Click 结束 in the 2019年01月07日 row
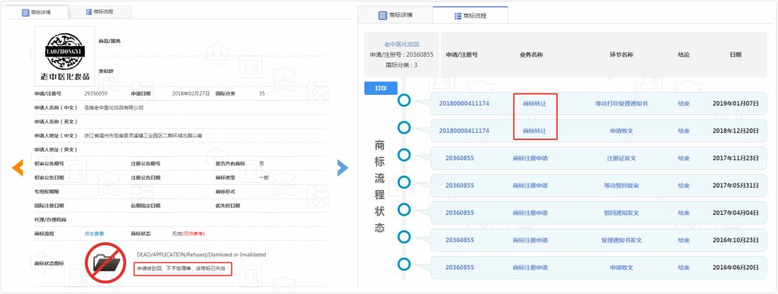 pyautogui.click(x=684, y=104)
